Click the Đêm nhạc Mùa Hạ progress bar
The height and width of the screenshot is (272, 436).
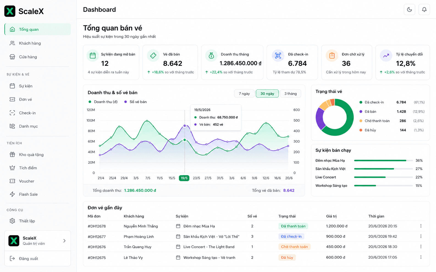coord(383,160)
